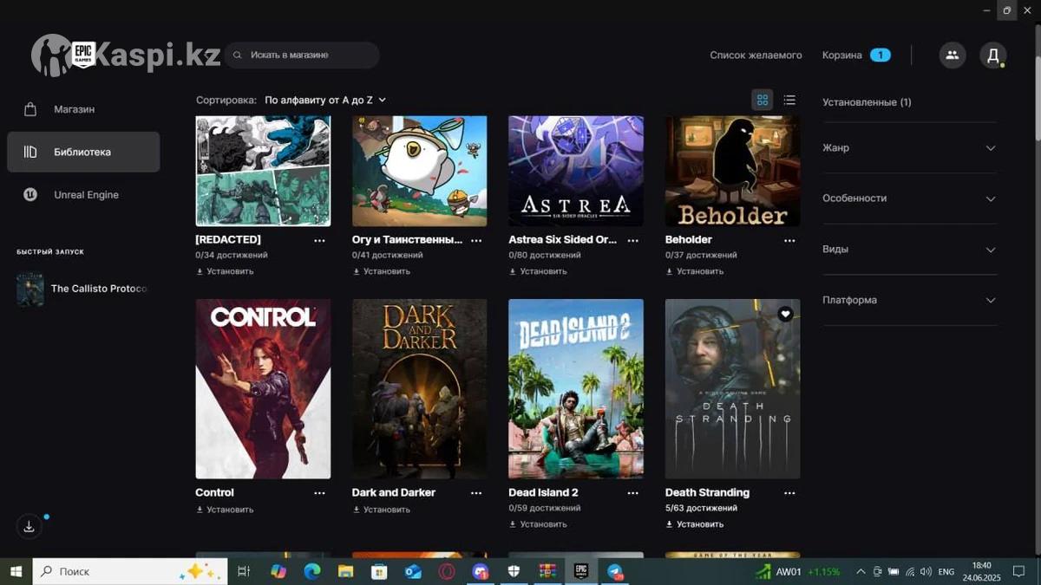Install Beholder via Установить
The image size is (1041, 585).
coord(694,271)
